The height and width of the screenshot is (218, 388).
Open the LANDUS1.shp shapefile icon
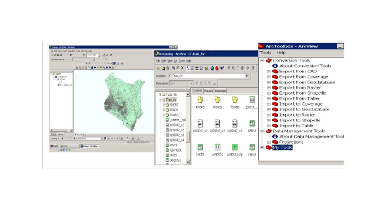[235, 147]
